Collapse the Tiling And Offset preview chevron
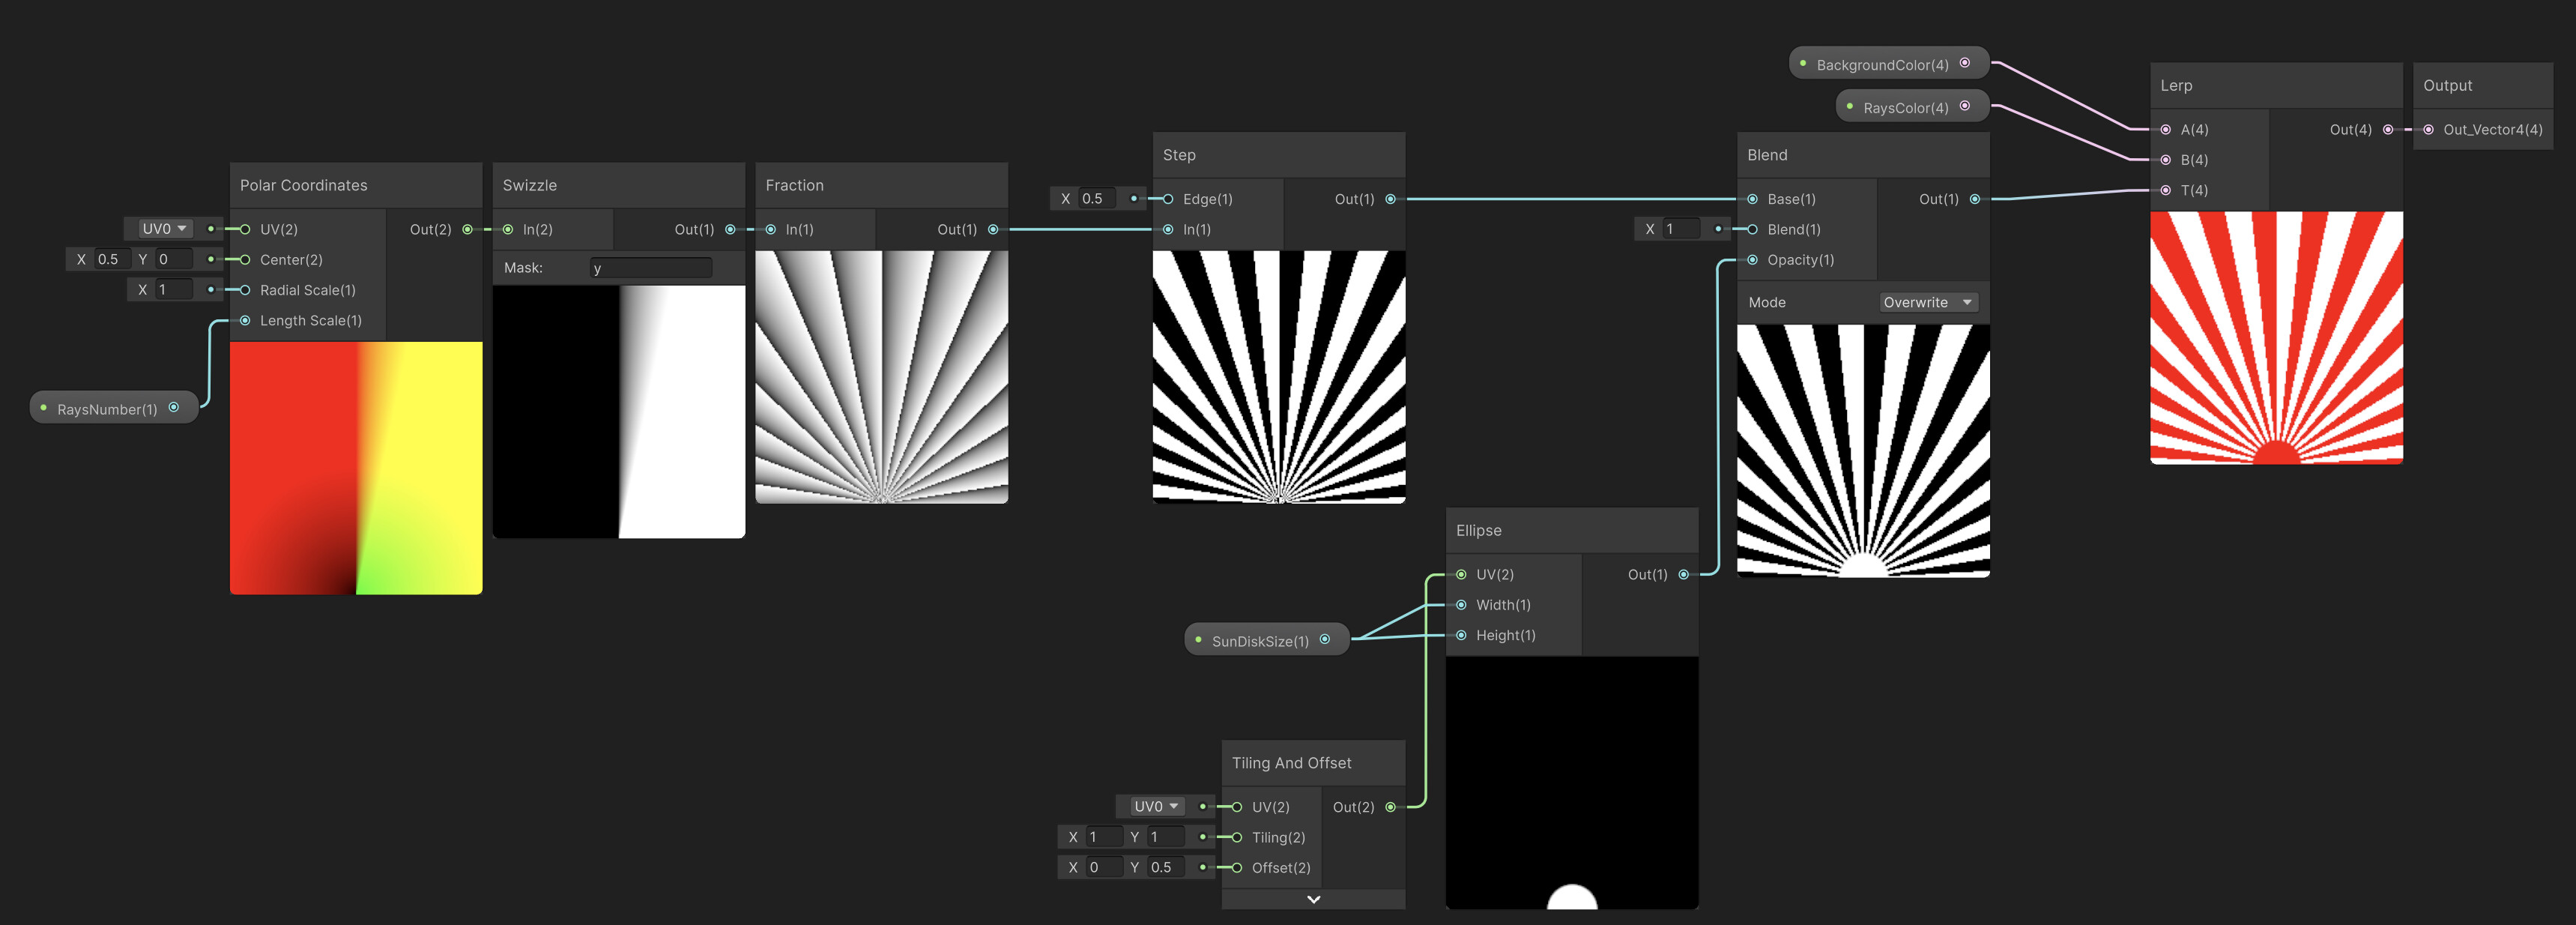Screen dimensions: 2576x925 point(1313,899)
